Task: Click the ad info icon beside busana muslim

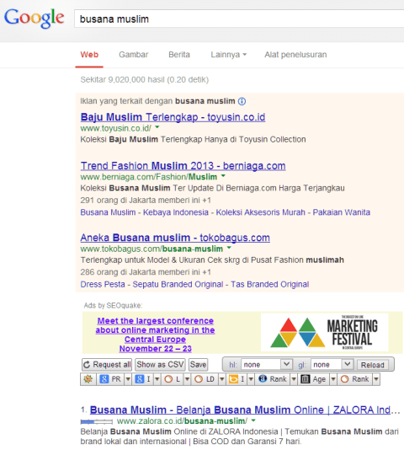Action: coord(242,101)
